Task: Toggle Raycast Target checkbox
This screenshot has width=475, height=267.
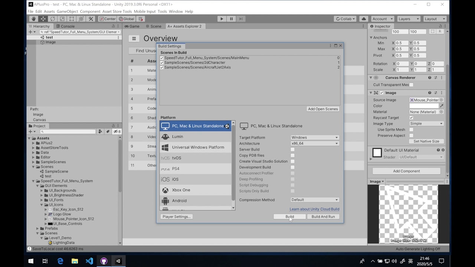Action: [411, 118]
